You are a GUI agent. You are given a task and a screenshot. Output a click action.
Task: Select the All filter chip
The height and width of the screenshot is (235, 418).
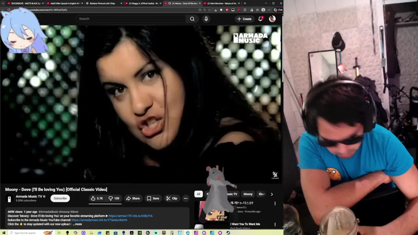tap(198, 194)
